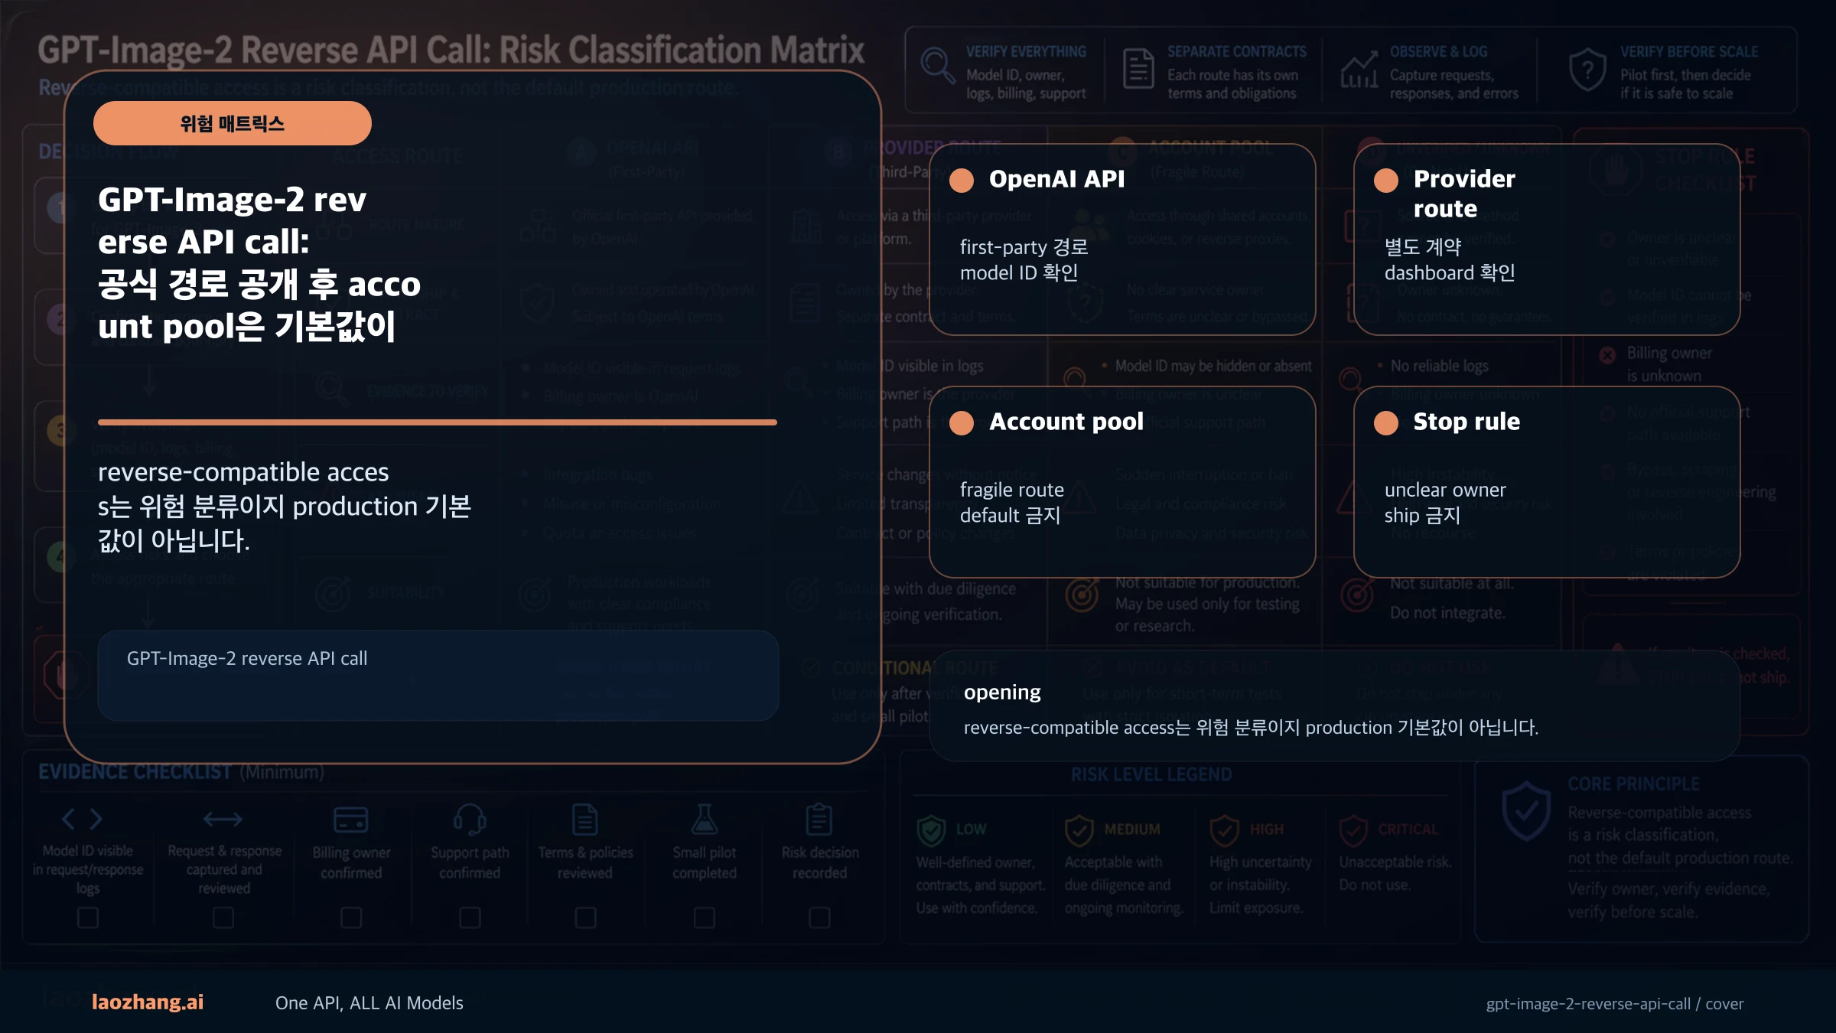Click the text 'No reliable logs'
Image resolution: width=1836 pixels, height=1033 pixels.
click(x=1439, y=366)
